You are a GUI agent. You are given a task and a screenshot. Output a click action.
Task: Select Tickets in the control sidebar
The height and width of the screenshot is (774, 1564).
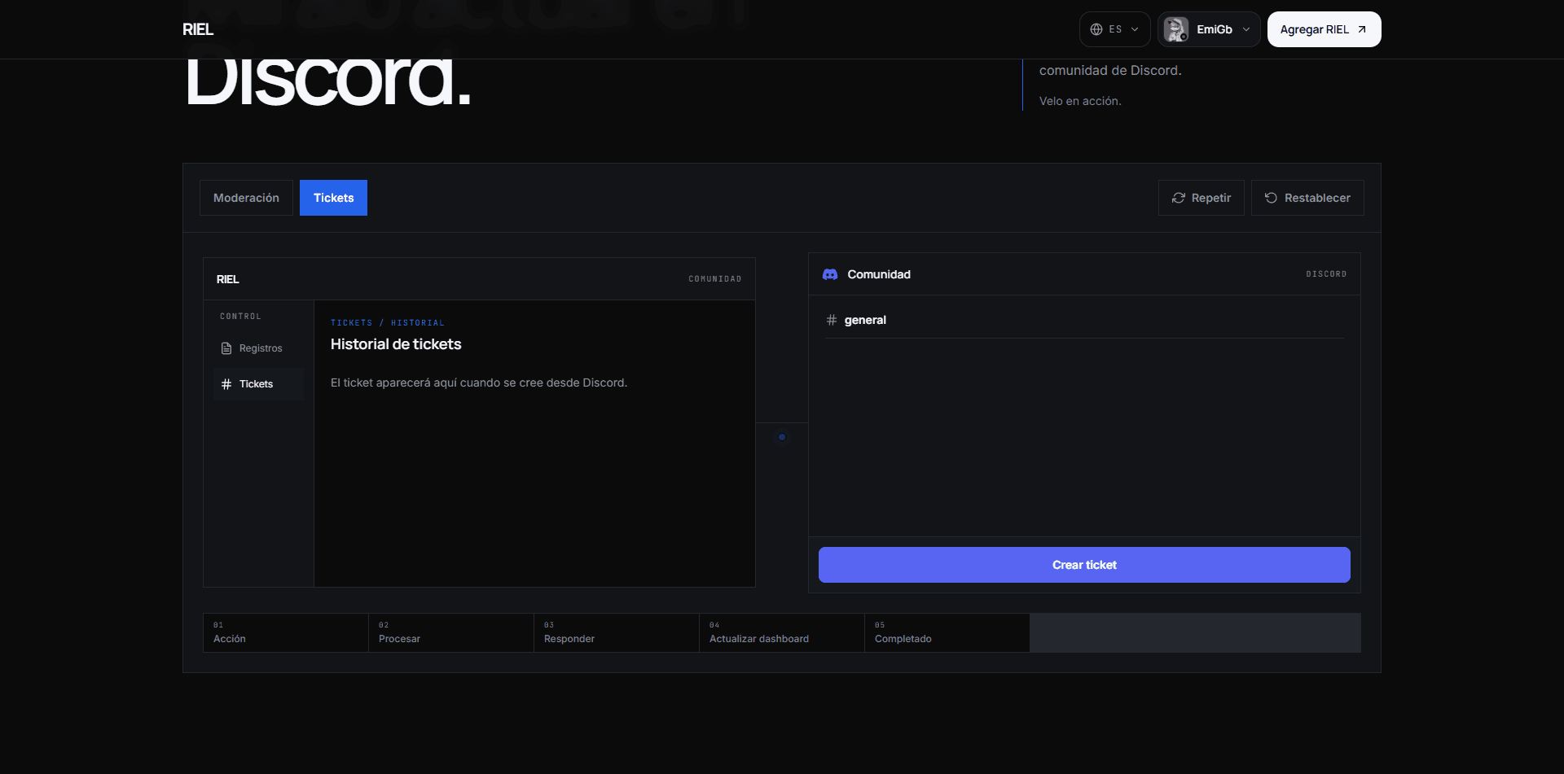pos(258,384)
